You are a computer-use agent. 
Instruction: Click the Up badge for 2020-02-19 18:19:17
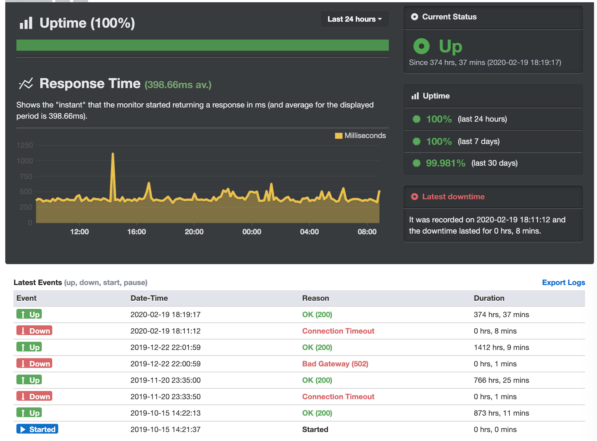29,314
